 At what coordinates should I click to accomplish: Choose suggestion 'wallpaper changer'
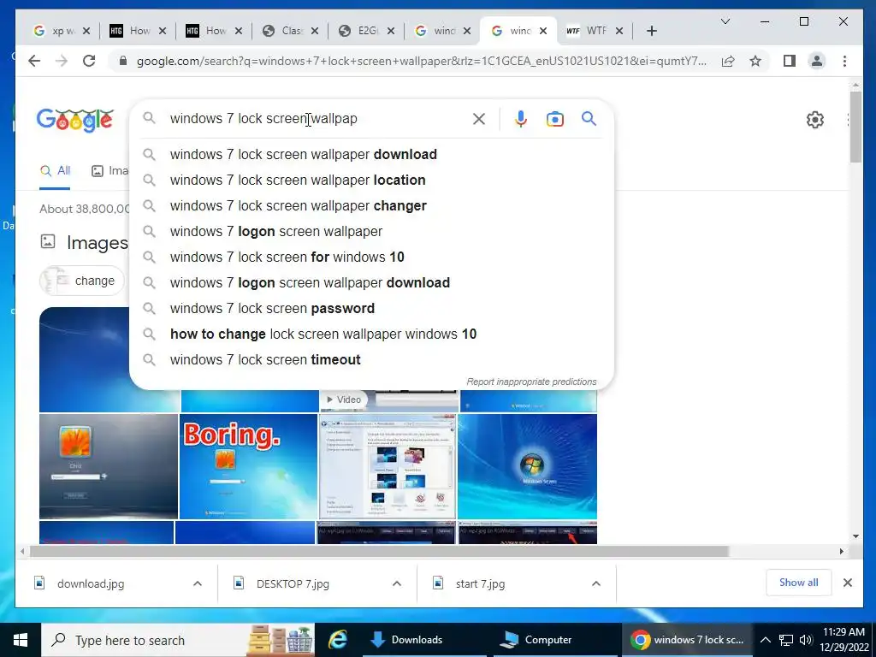371,205
